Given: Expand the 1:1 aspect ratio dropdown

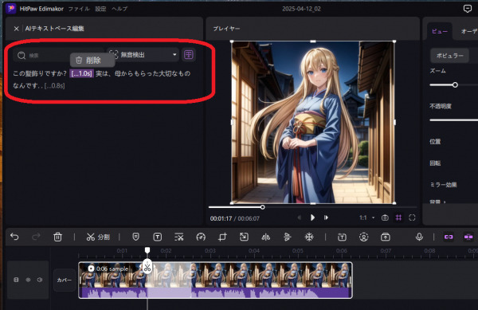Looking at the screenshot, I should point(366,218).
